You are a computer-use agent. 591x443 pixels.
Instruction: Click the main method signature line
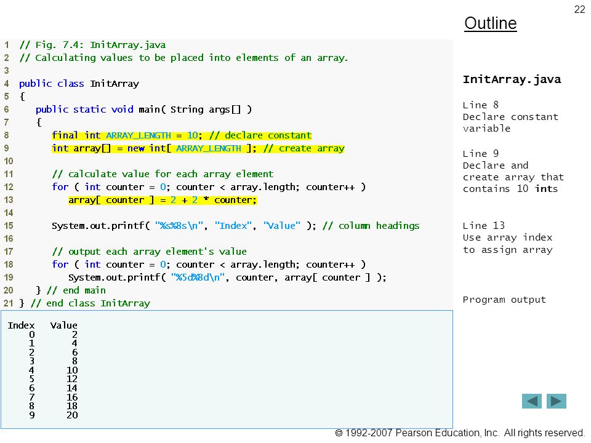tap(143, 110)
